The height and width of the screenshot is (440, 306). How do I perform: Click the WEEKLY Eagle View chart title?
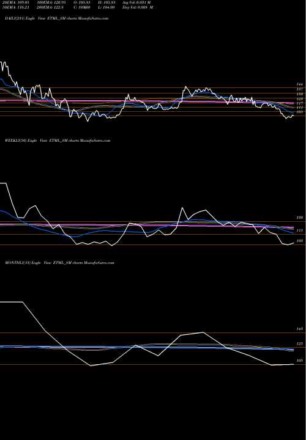(x=58, y=141)
